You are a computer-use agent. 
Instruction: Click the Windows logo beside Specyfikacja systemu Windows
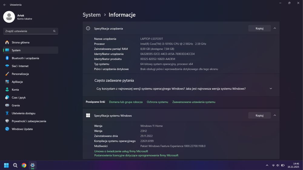(88, 115)
